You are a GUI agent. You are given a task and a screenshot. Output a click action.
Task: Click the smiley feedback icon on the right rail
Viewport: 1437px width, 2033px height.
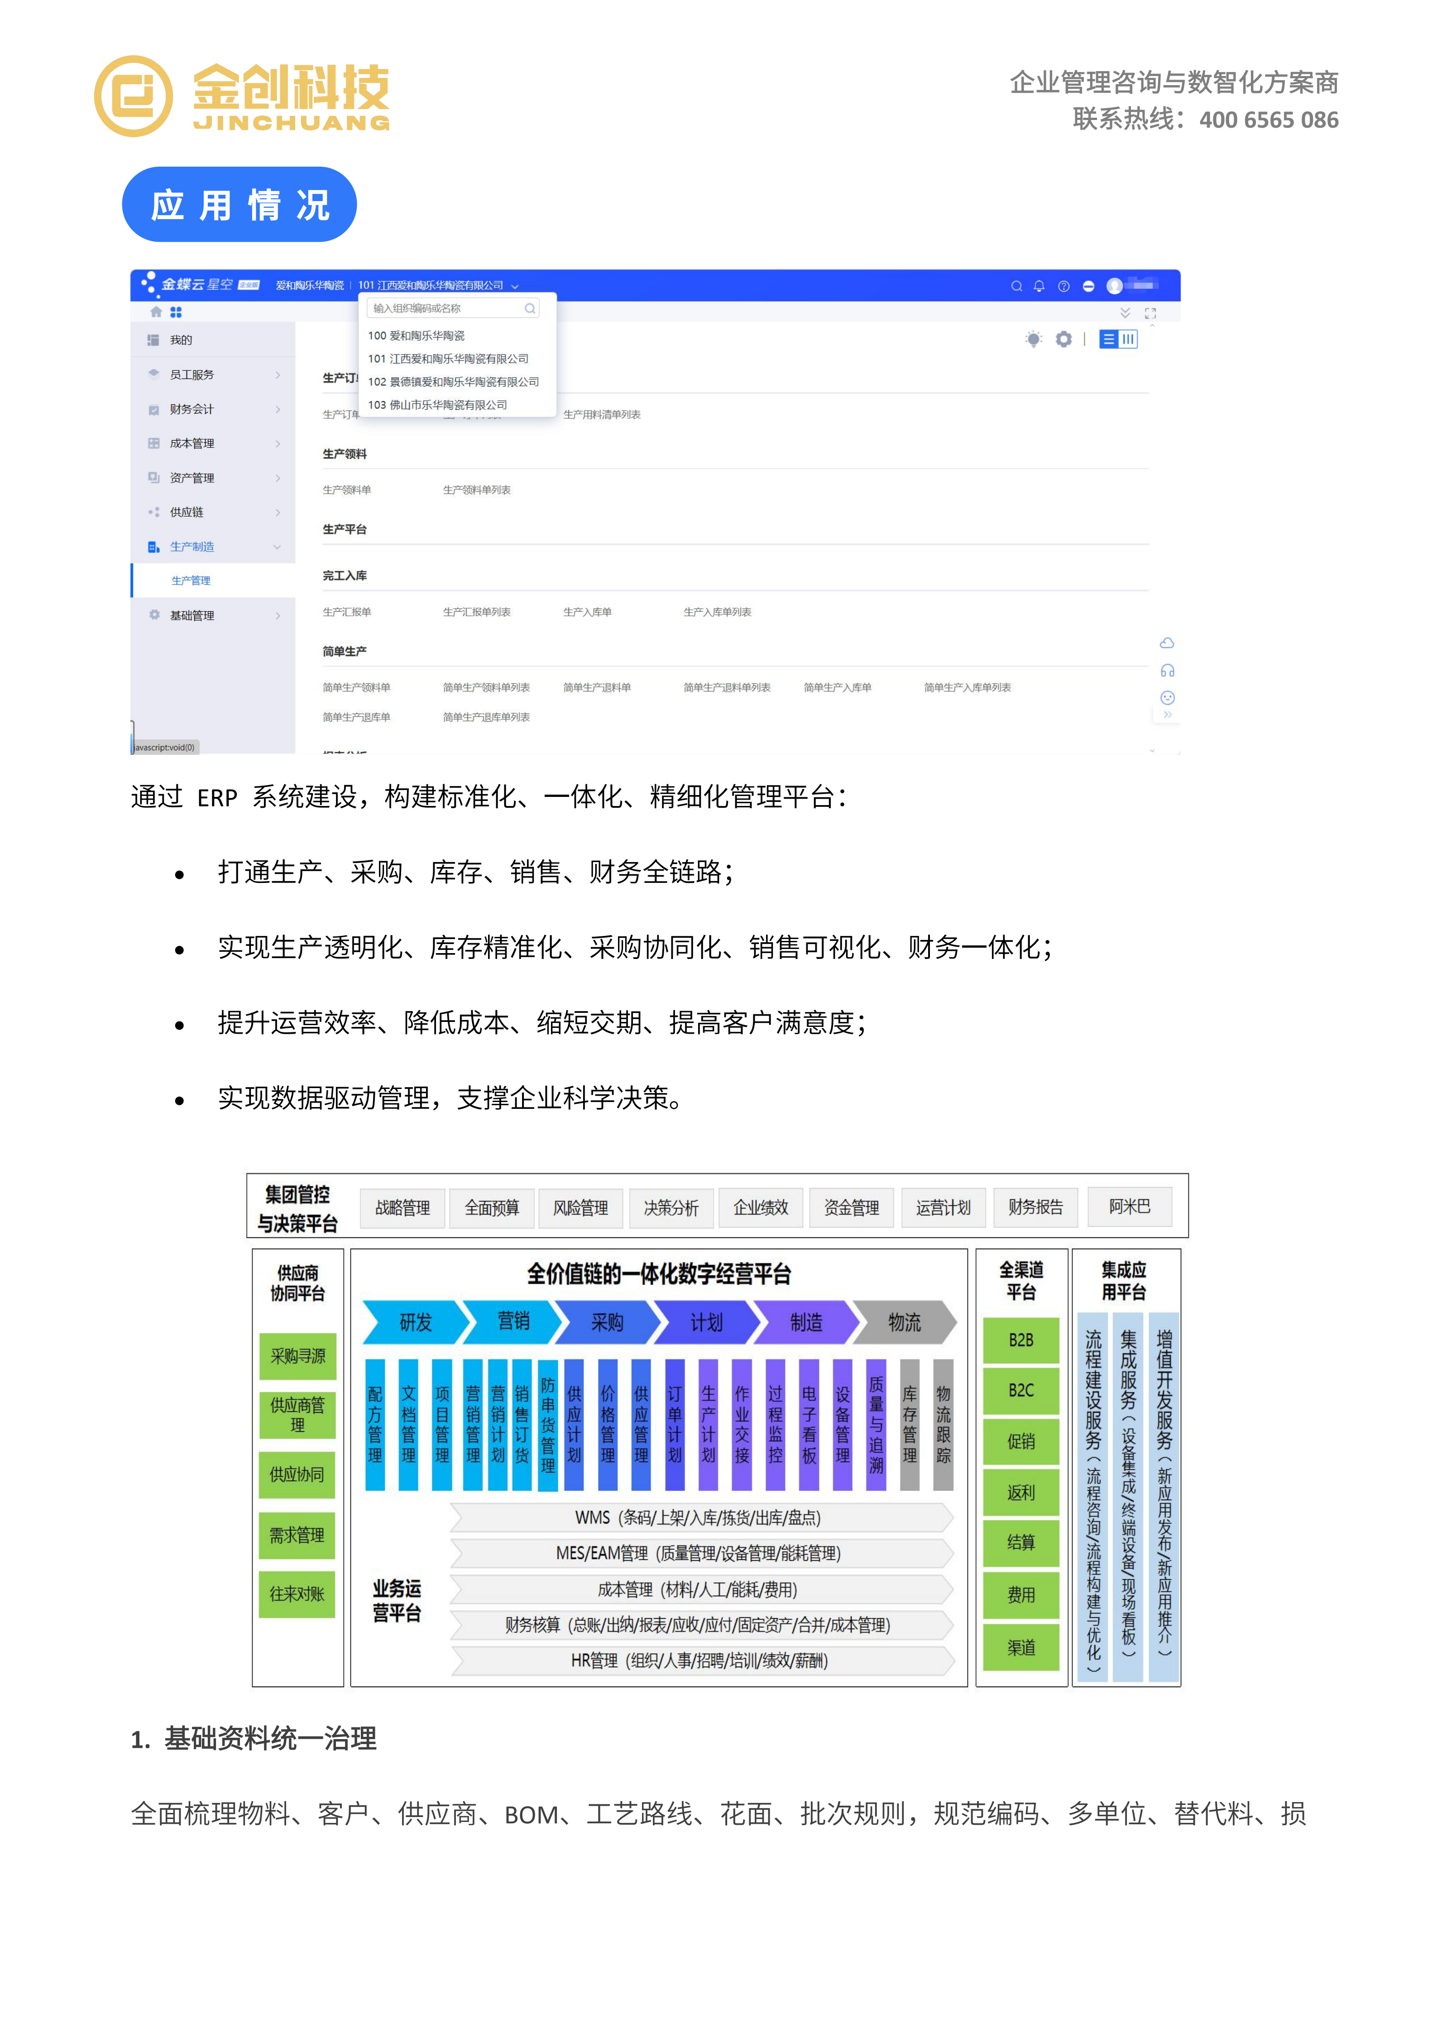(x=1167, y=698)
